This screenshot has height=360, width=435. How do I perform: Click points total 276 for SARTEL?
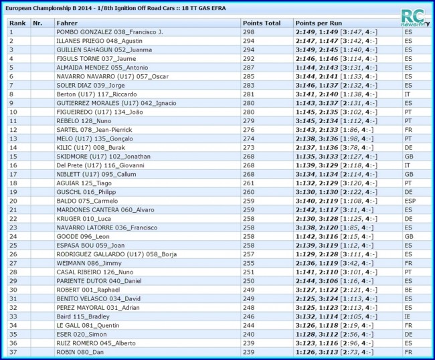point(248,130)
